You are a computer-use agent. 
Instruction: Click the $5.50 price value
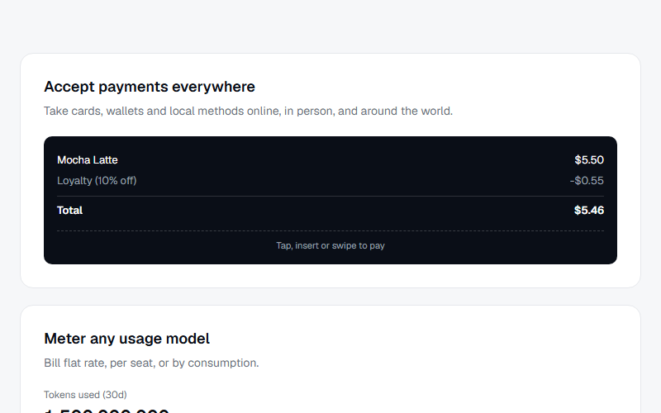tap(589, 159)
